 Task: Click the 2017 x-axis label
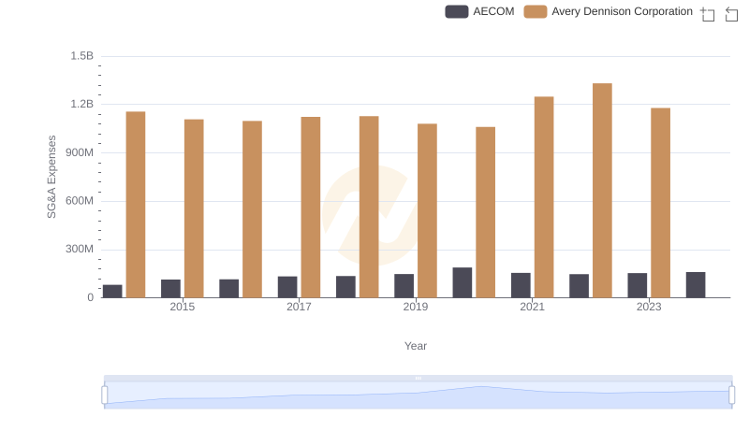tap(299, 307)
